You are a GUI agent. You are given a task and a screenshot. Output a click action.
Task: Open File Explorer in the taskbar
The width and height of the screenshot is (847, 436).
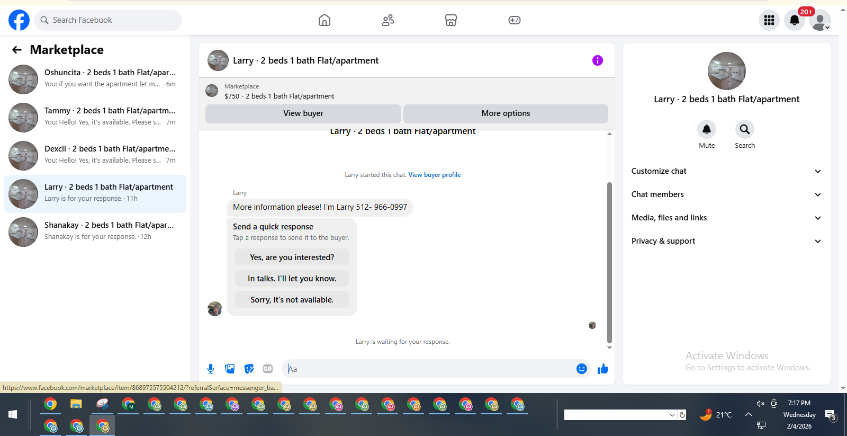(76, 405)
